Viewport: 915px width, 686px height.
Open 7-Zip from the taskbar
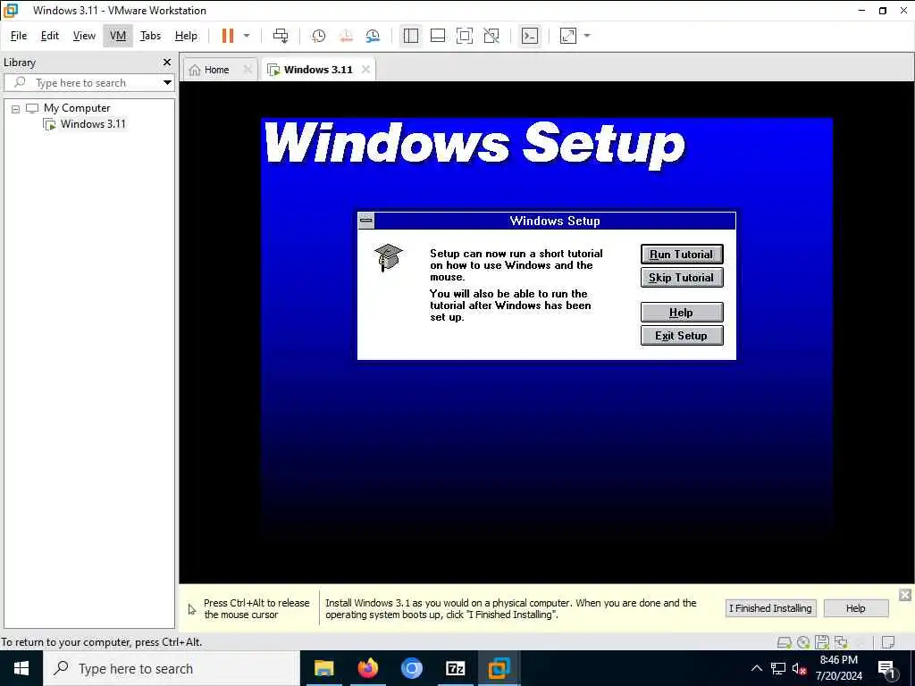(455, 668)
